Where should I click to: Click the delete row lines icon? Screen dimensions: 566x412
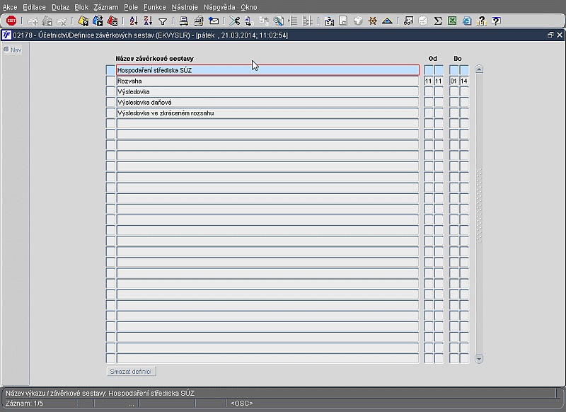click(307, 21)
